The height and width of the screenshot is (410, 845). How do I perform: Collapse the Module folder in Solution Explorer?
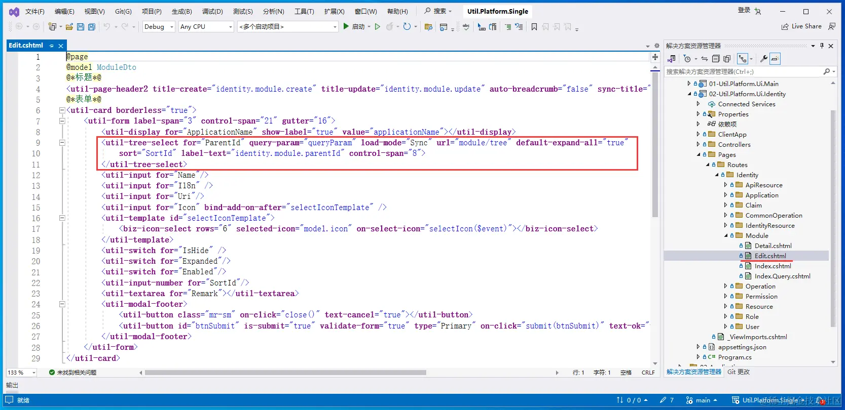coord(725,235)
